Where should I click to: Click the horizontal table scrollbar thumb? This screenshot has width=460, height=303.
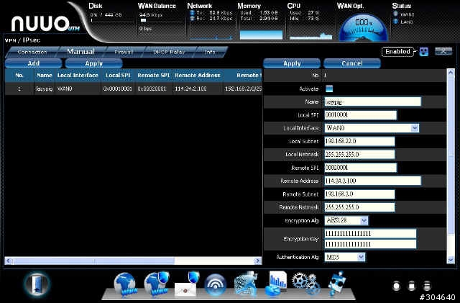point(93,261)
